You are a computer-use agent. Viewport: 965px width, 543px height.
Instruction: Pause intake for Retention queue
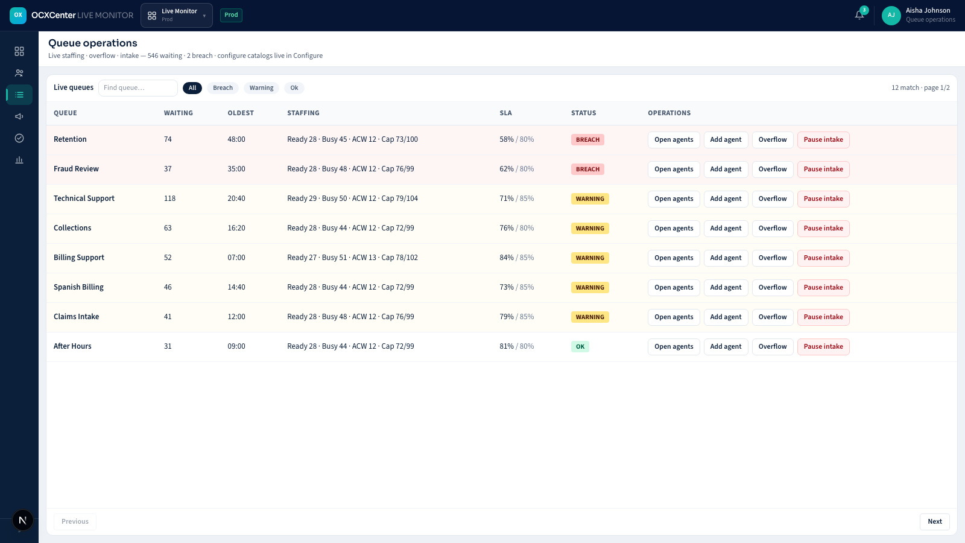(823, 140)
